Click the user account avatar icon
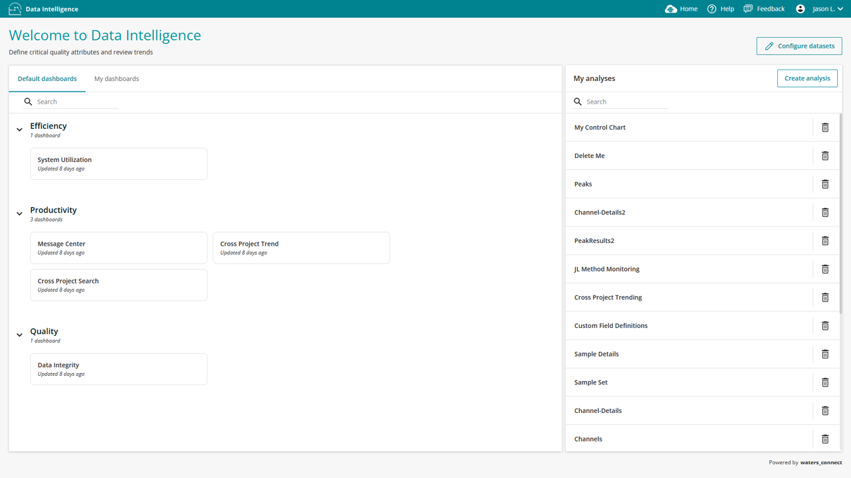 pos(800,9)
